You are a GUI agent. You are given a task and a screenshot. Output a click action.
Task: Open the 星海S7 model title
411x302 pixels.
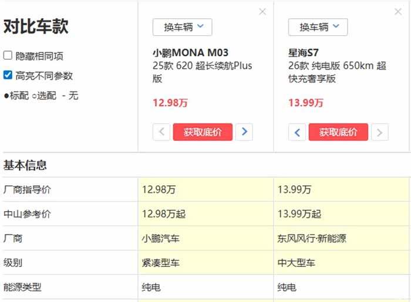coord(304,53)
